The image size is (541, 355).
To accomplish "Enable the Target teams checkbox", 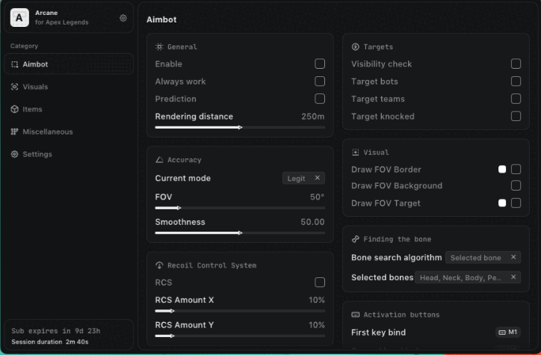I will (516, 99).
